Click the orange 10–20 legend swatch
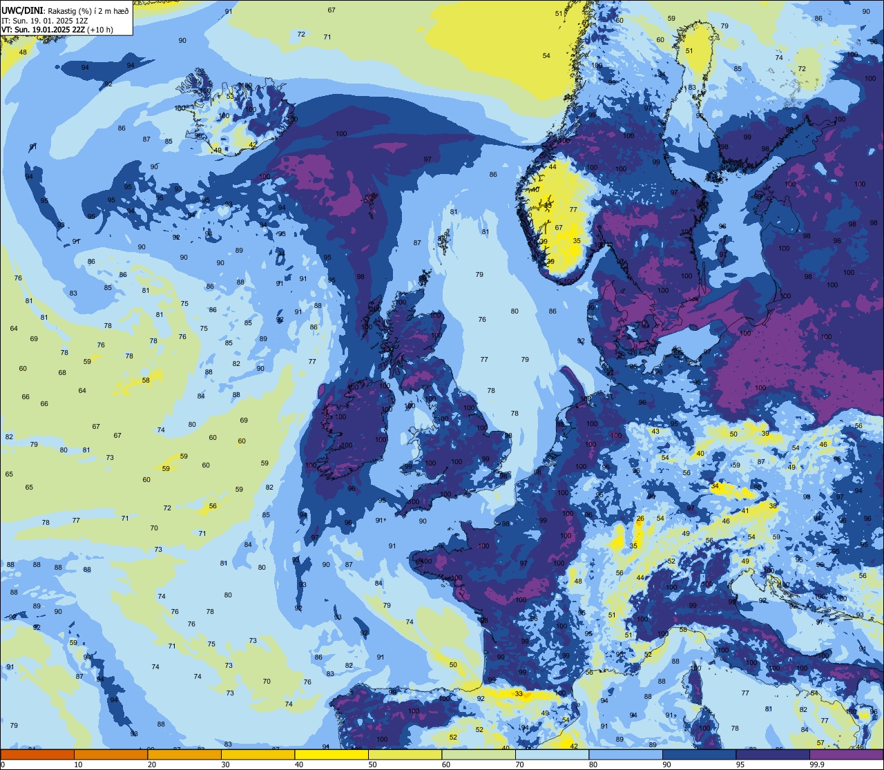884x770 pixels. 110,754
